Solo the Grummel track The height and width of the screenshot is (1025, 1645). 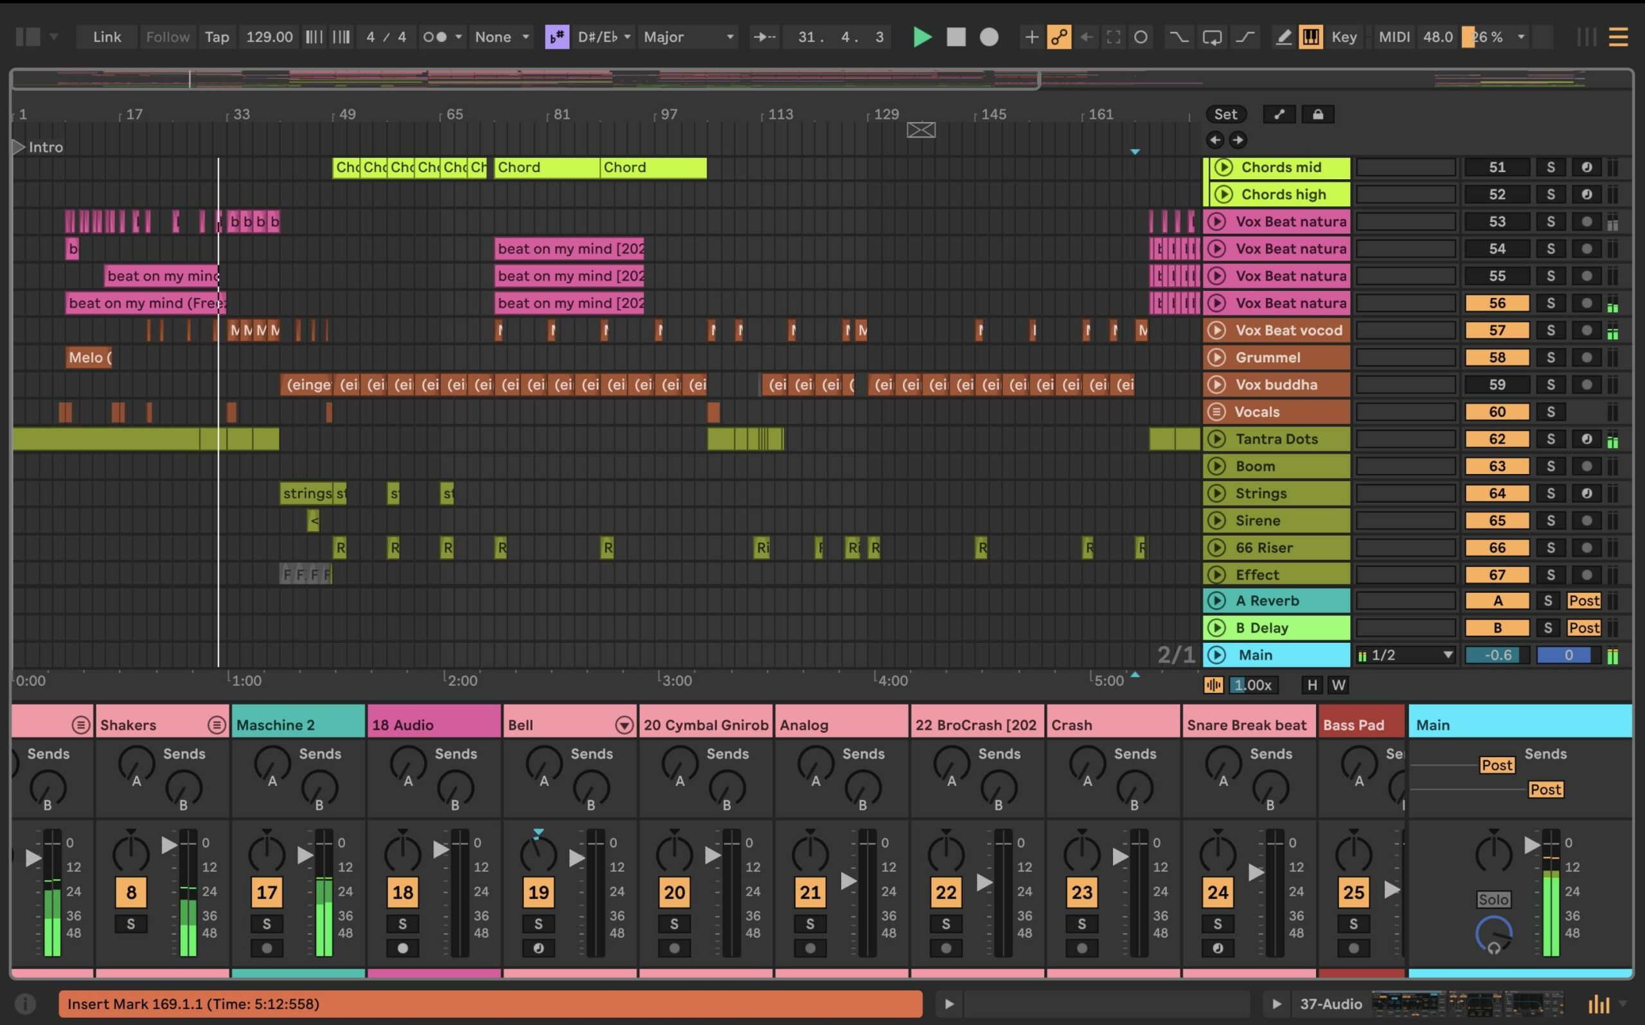tap(1550, 357)
